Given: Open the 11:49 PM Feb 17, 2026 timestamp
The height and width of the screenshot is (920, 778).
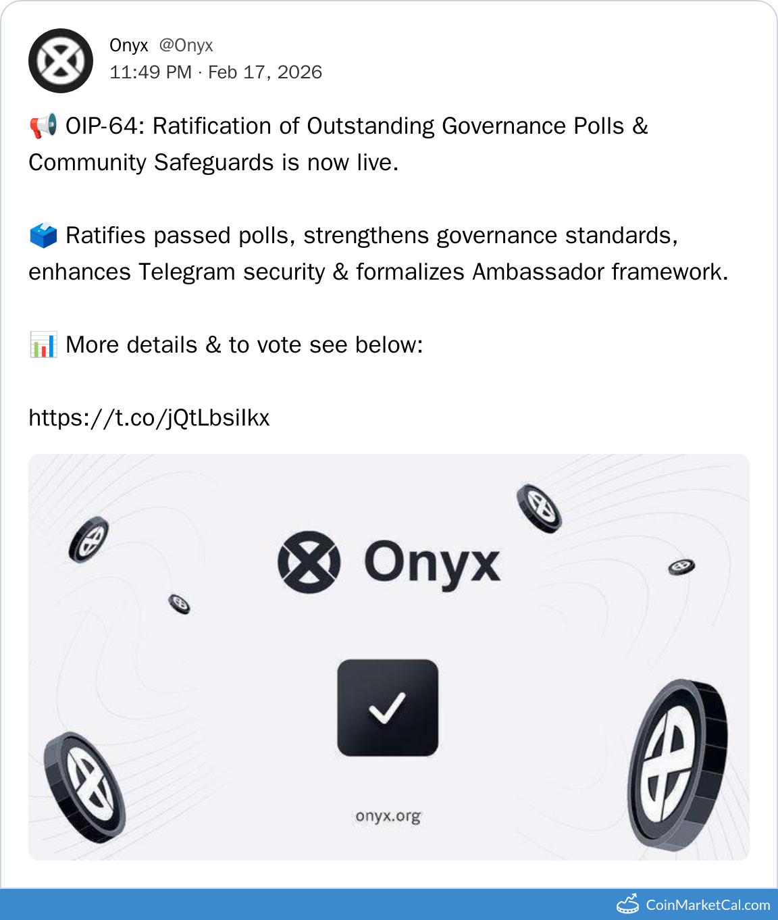Looking at the screenshot, I should click(215, 72).
